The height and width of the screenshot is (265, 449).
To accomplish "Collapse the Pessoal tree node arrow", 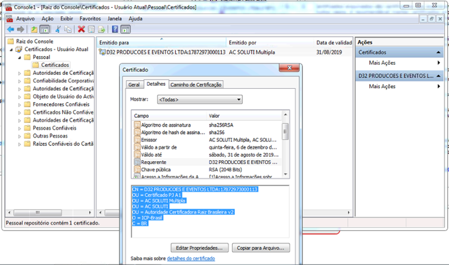I will pos(19,58).
